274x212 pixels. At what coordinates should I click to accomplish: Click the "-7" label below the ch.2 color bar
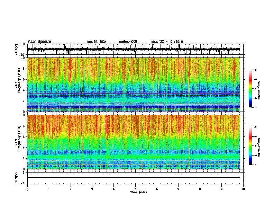click(255, 165)
